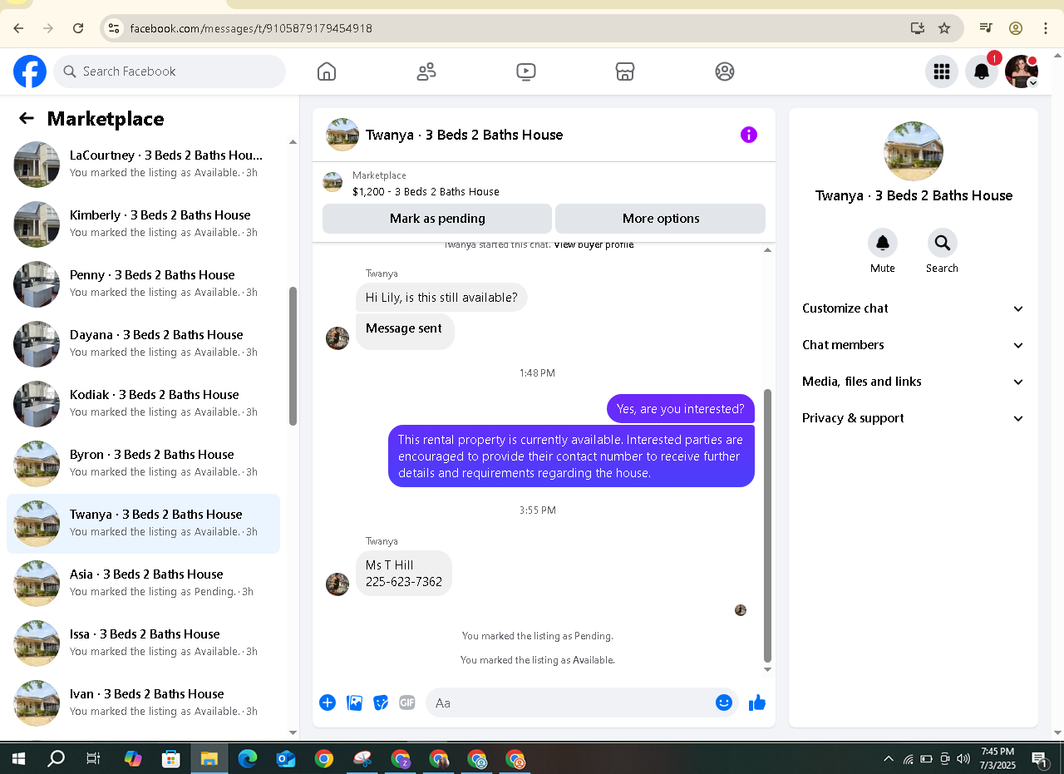This screenshot has width=1064, height=774.
Task: Open the Groups icon in top navigation
Action: [725, 71]
